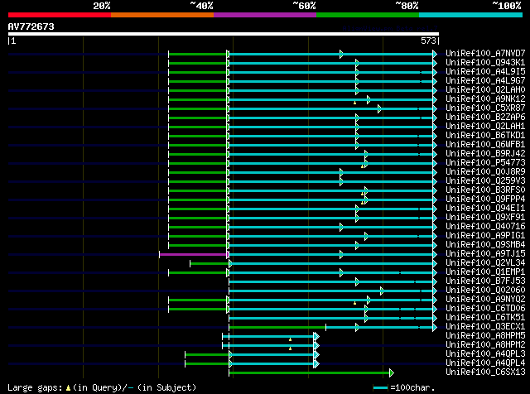Click the yellow in-Query gap legend symbol
This screenshot has width=530, height=394.
tap(68, 388)
